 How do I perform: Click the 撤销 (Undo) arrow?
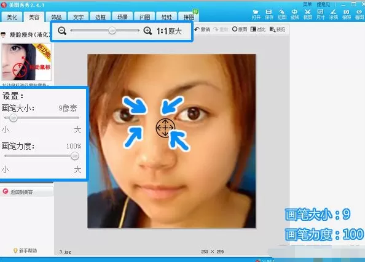tap(202, 29)
